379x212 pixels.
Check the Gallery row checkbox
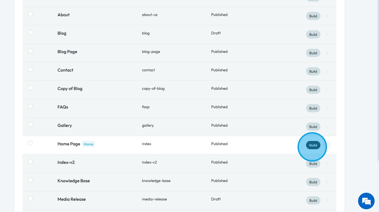30,125
